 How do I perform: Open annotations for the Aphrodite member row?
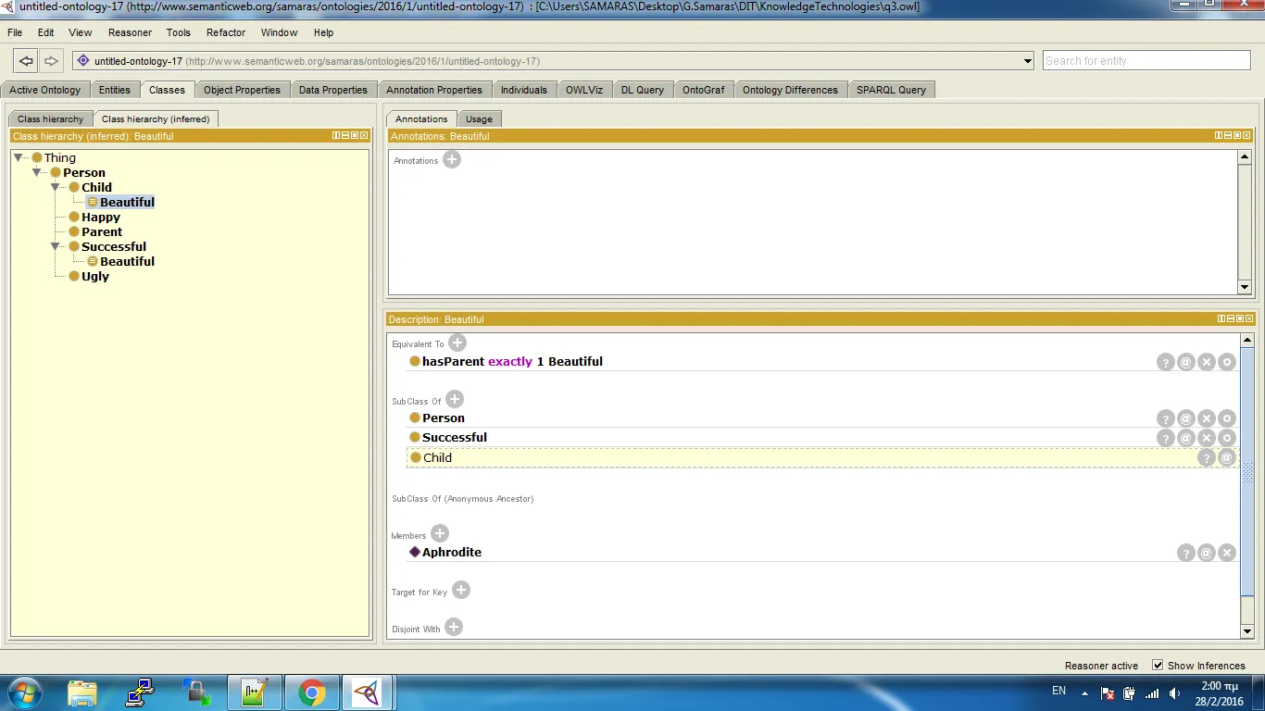(x=1207, y=553)
